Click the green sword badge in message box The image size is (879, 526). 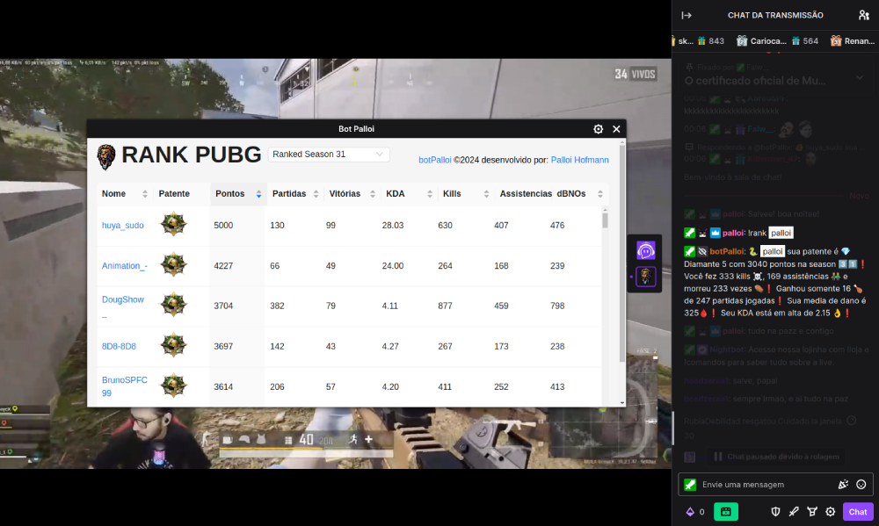click(x=690, y=485)
